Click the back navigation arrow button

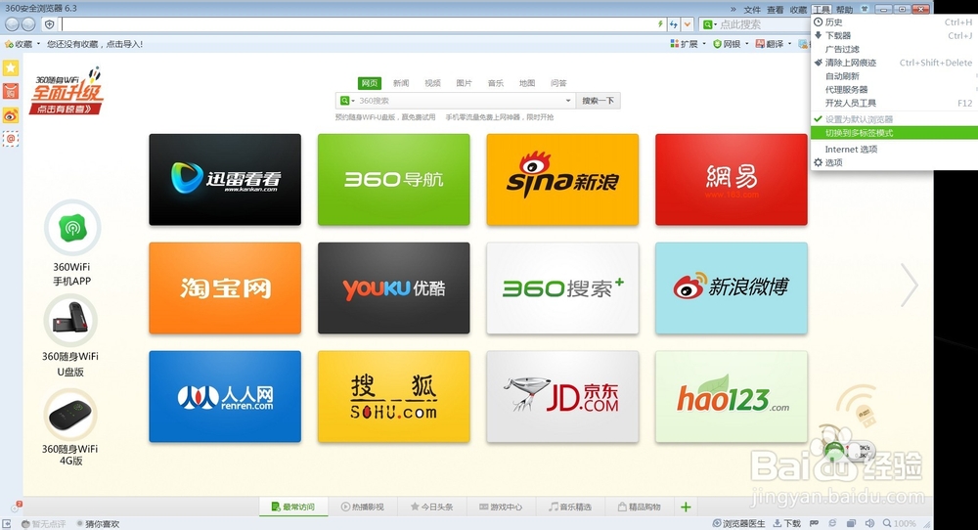point(12,24)
